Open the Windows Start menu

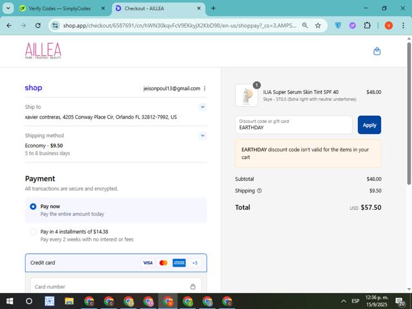coord(10,301)
